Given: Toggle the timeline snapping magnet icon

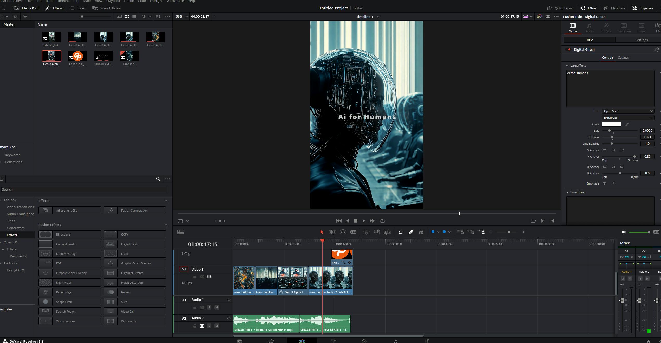Looking at the screenshot, I should [x=401, y=232].
